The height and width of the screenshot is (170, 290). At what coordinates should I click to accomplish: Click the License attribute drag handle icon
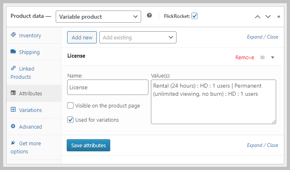click(262, 58)
